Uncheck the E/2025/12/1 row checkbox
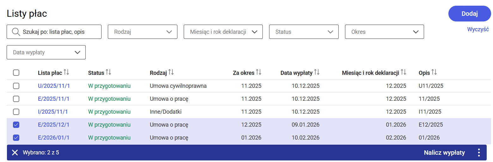The width and height of the screenshot is (493, 162). (x=16, y=125)
